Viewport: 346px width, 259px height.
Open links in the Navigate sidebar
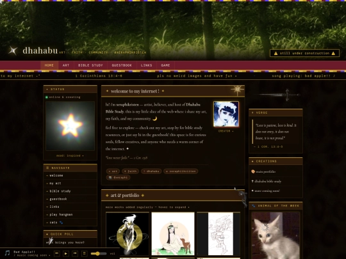click(x=70, y=207)
